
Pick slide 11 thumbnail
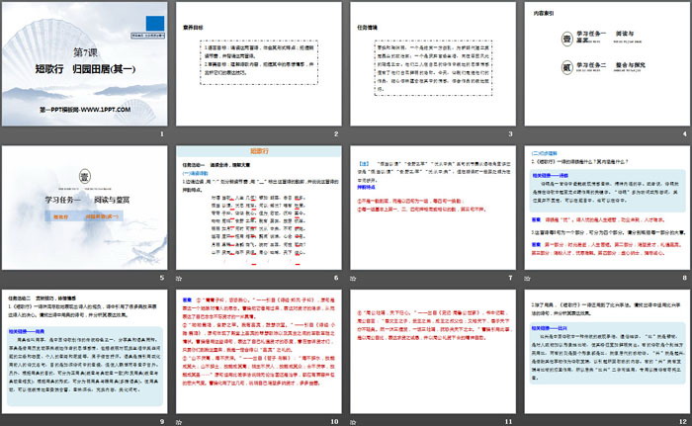pos(431,346)
